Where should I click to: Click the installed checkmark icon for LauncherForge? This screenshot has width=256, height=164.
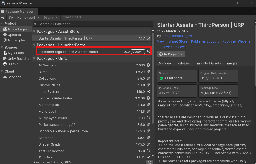[148, 52]
